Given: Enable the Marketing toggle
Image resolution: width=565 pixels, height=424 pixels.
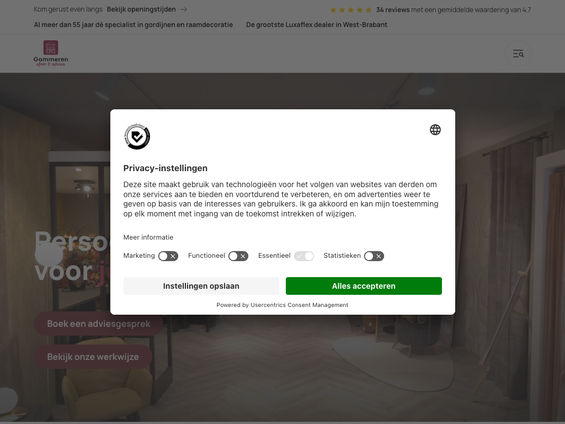Looking at the screenshot, I should pyautogui.click(x=168, y=256).
